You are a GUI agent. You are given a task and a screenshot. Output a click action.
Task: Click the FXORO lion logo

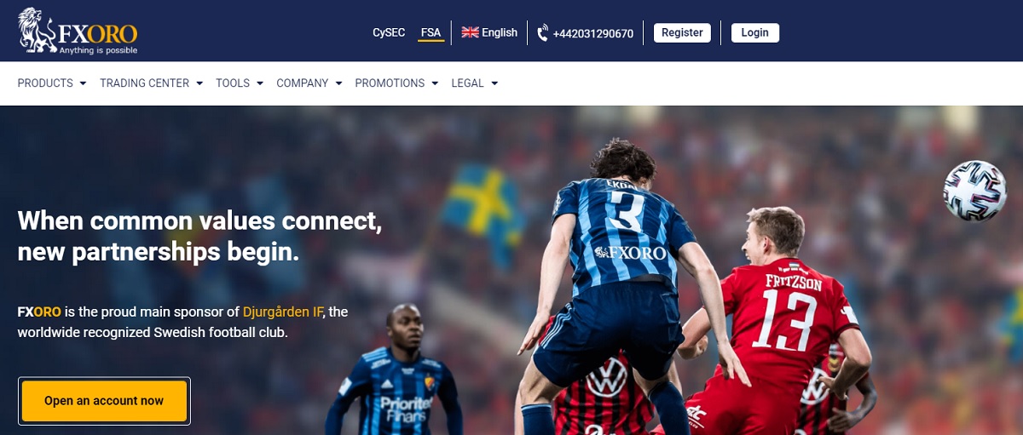tap(78, 31)
